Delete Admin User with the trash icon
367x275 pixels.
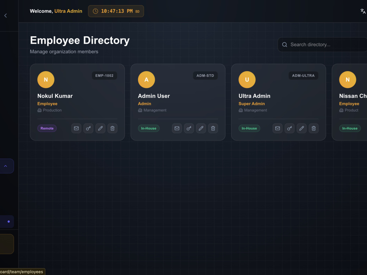pyautogui.click(x=213, y=128)
